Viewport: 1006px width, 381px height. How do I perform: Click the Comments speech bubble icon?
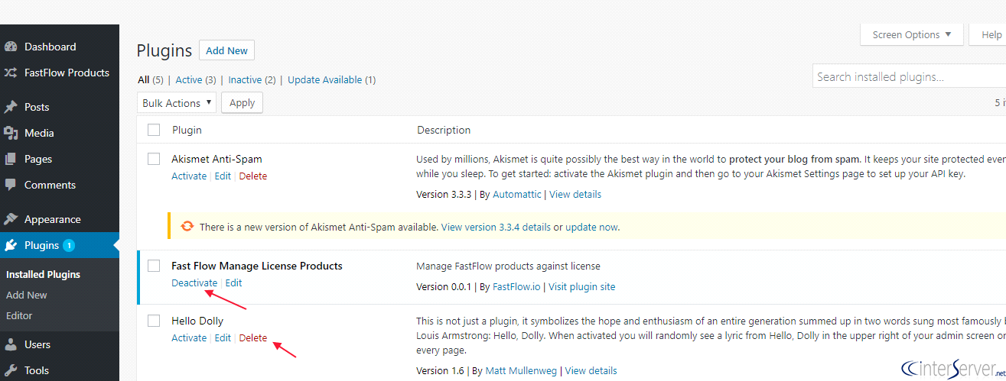(11, 185)
